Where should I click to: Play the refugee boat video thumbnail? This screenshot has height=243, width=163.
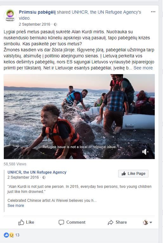click(79, 117)
